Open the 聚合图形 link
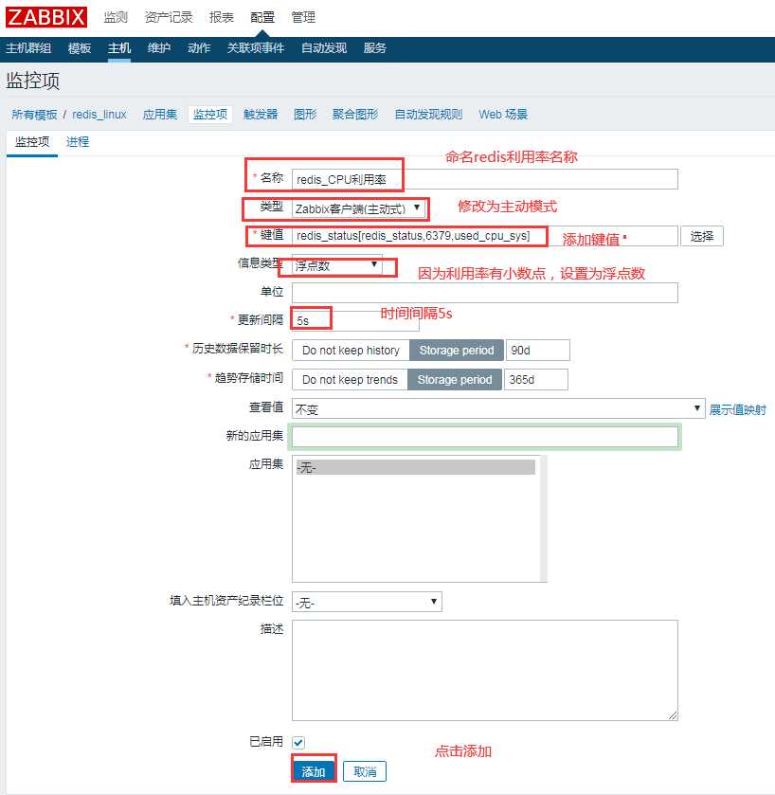This screenshot has height=795, width=775. coord(355,115)
